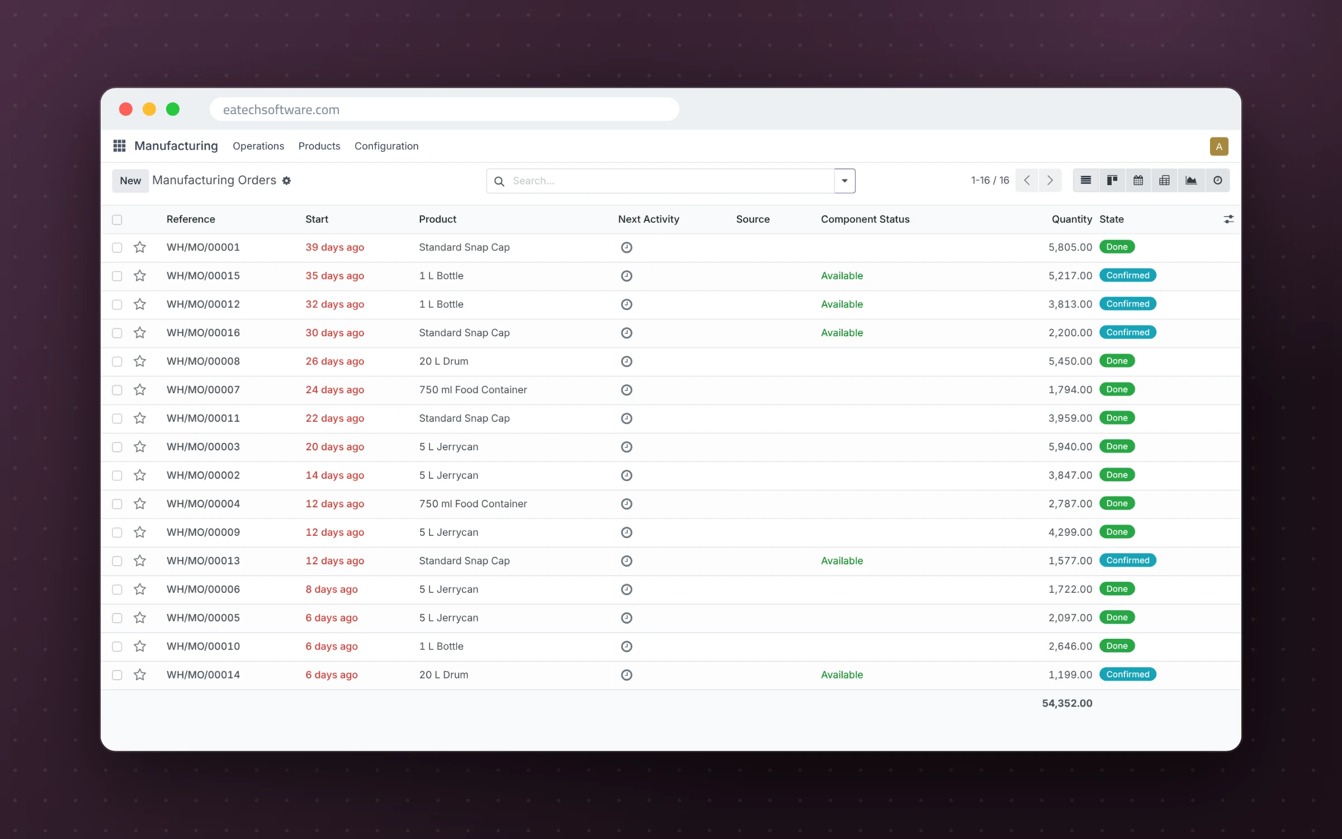Click '20 L Drum' in WH/MO/00014 row

pos(443,675)
